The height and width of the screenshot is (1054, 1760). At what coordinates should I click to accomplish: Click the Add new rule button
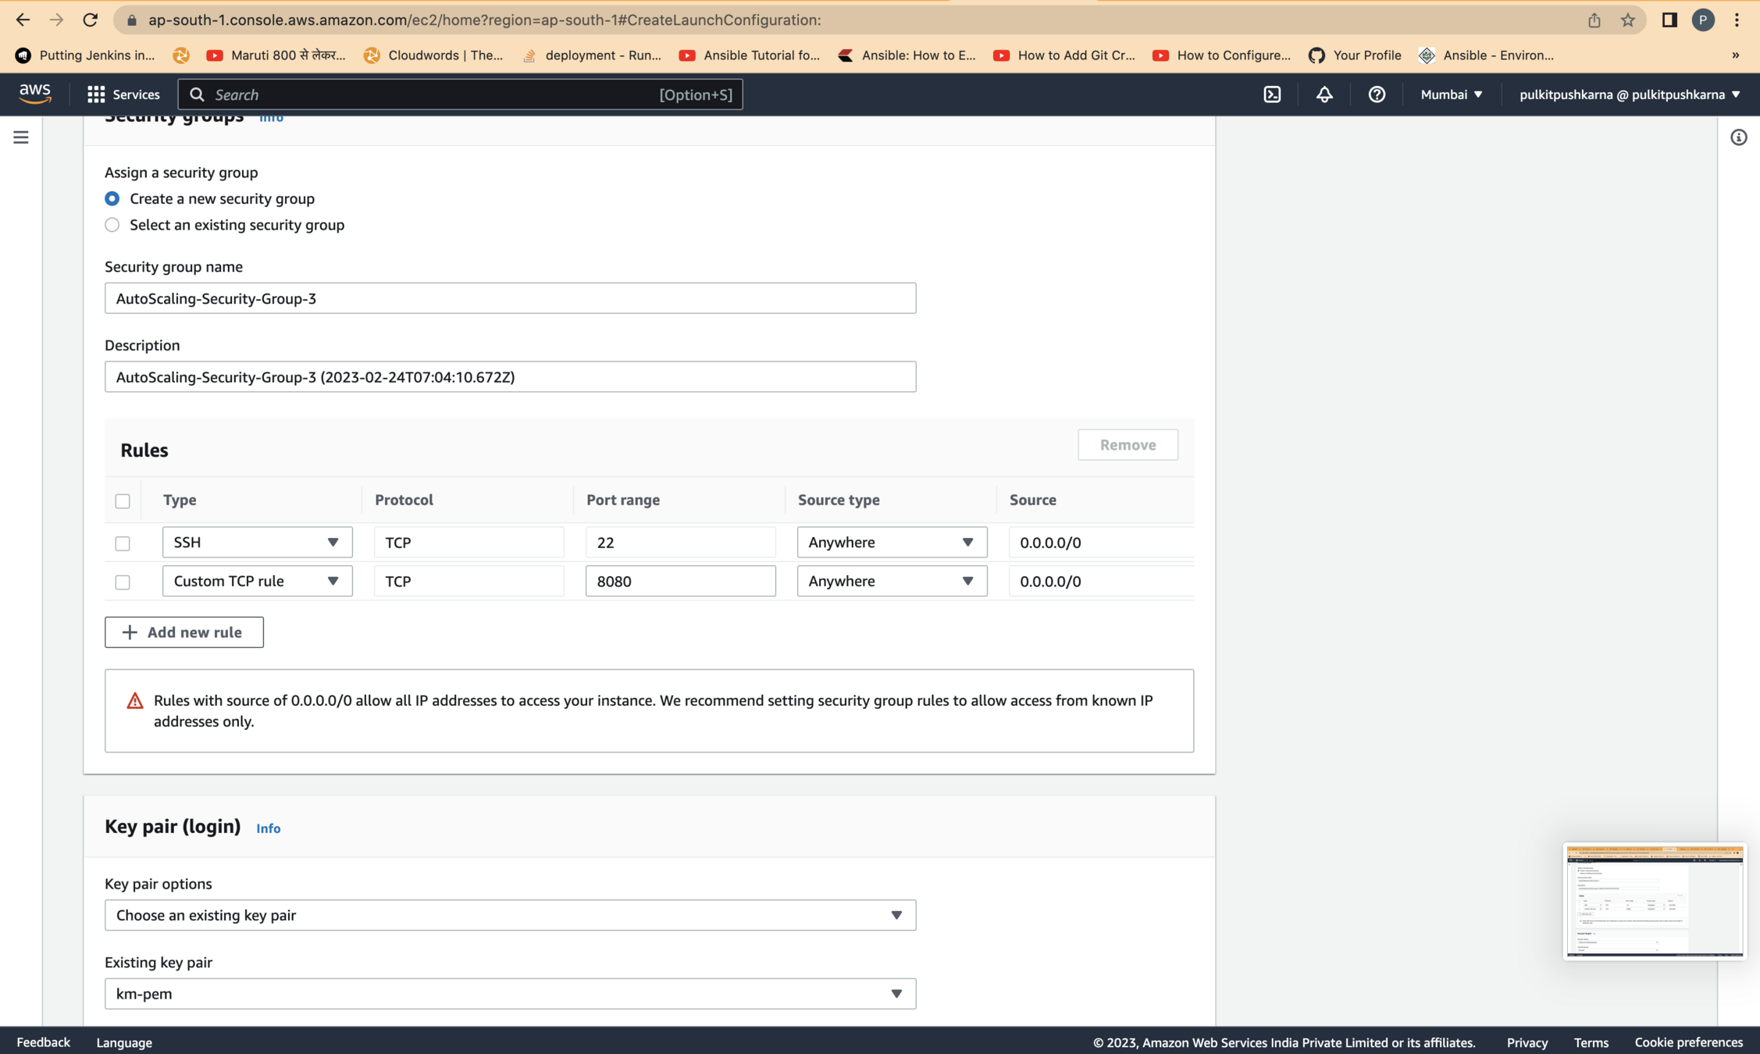[x=184, y=632]
